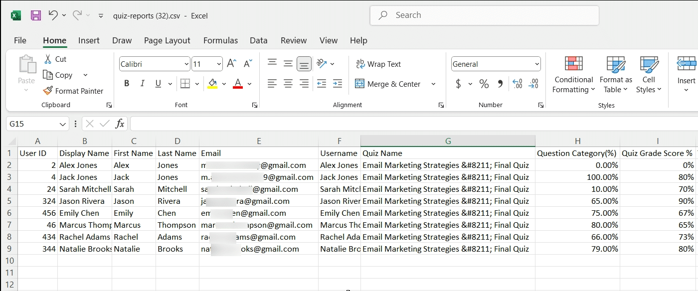Open Cell Styles gallery
Viewport: 698px width, 291px height.
coord(649,75)
